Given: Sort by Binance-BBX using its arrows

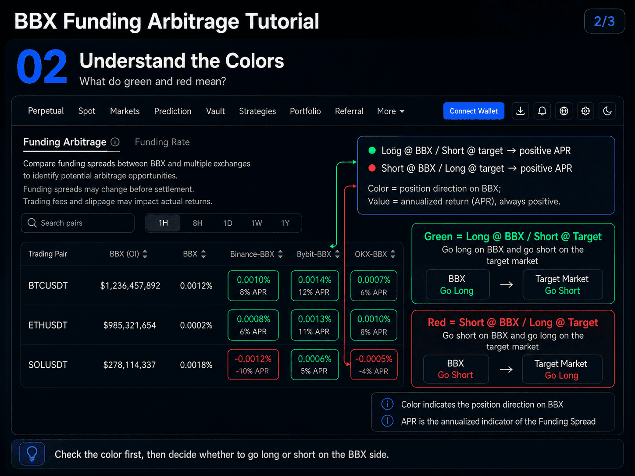Looking at the screenshot, I should point(280,254).
